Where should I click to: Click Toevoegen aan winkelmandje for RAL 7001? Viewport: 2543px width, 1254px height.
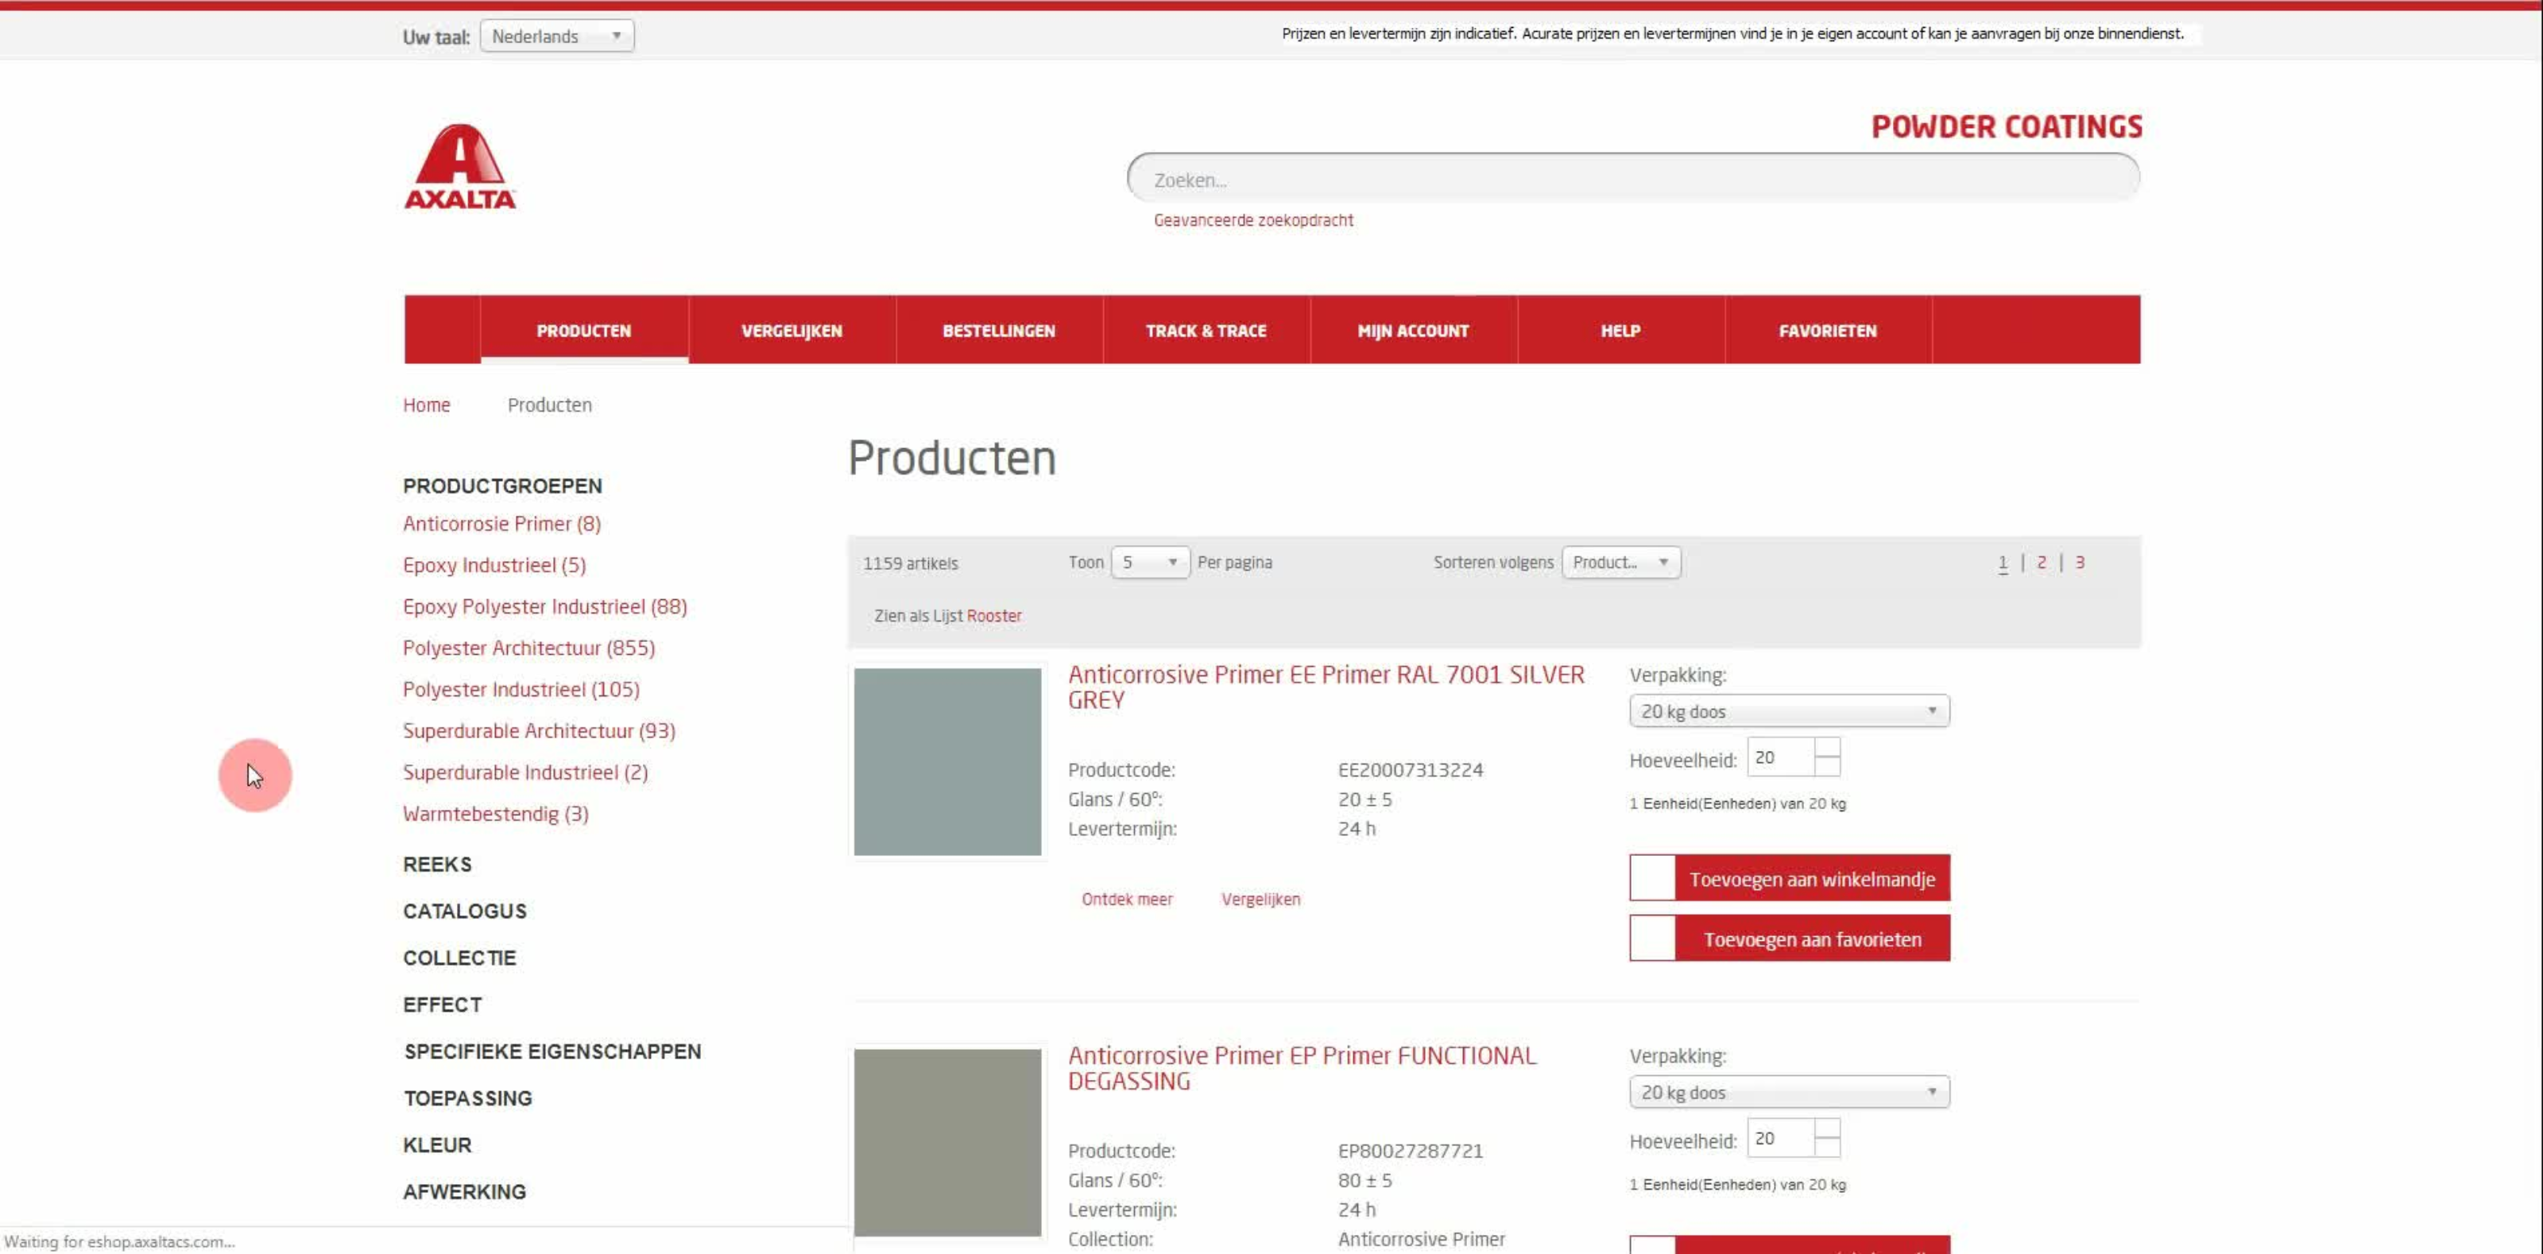click(1789, 878)
